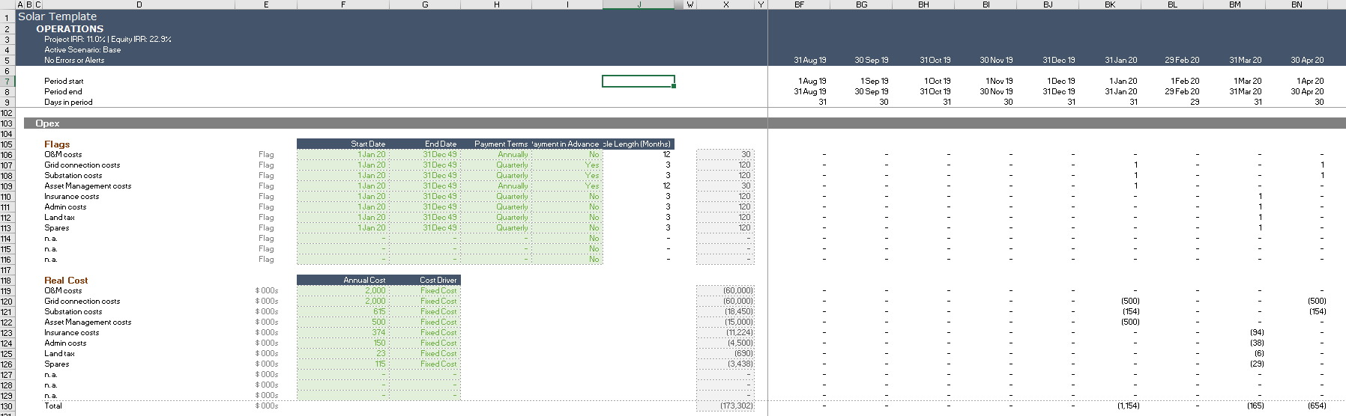Screen dimensions: 1346x416
Task: Click 'Spares' in the Flags section
Action: coord(56,227)
